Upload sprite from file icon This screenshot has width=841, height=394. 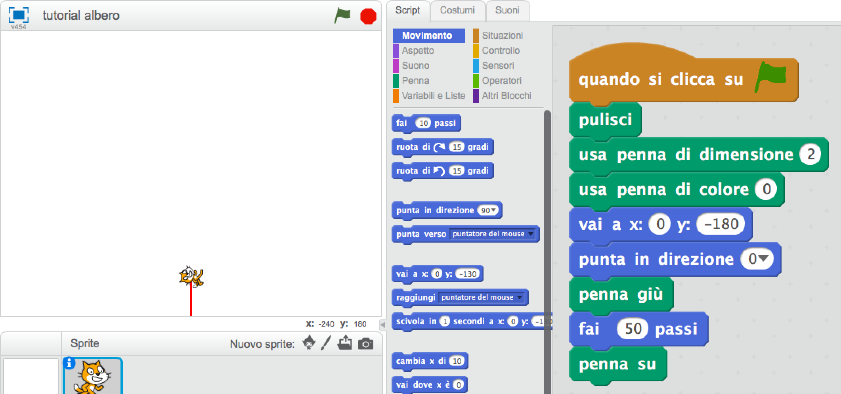(344, 343)
